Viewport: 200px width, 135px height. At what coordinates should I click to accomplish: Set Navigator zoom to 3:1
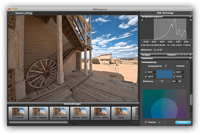tap(185, 55)
